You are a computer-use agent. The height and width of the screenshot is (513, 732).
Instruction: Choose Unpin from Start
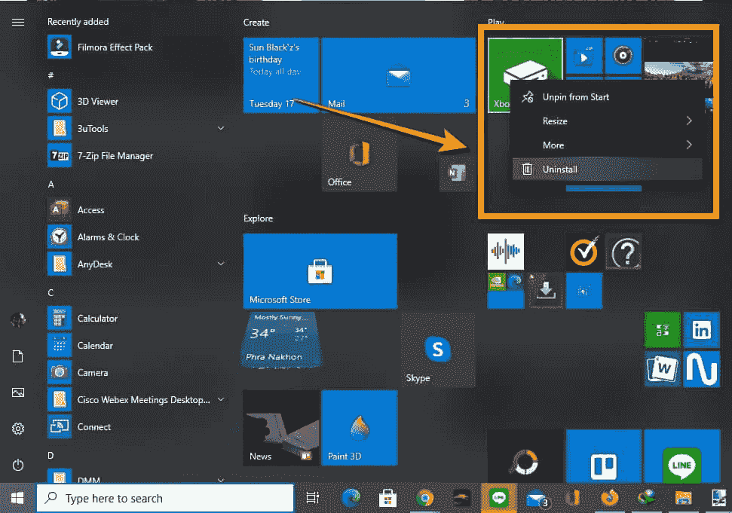[575, 97]
